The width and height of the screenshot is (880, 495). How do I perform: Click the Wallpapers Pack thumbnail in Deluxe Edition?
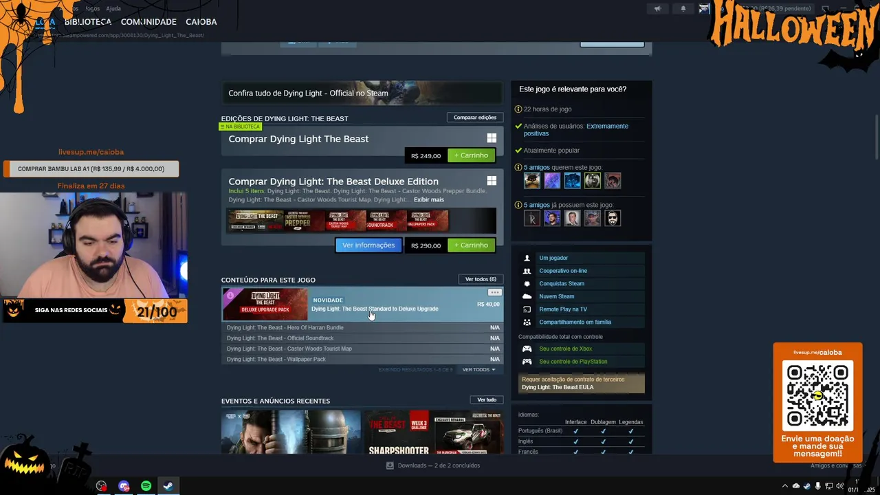[427, 220]
